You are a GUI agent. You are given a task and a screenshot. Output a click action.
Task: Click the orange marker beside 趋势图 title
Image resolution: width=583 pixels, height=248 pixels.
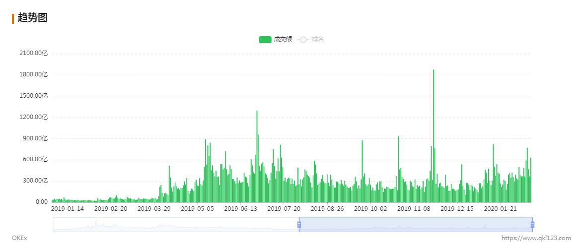point(13,18)
